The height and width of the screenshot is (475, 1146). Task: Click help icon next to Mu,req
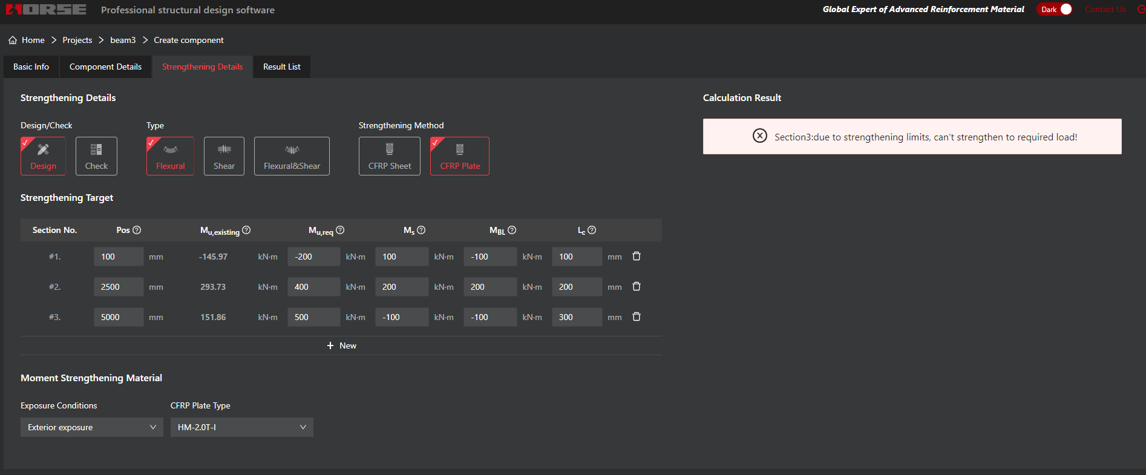(340, 230)
